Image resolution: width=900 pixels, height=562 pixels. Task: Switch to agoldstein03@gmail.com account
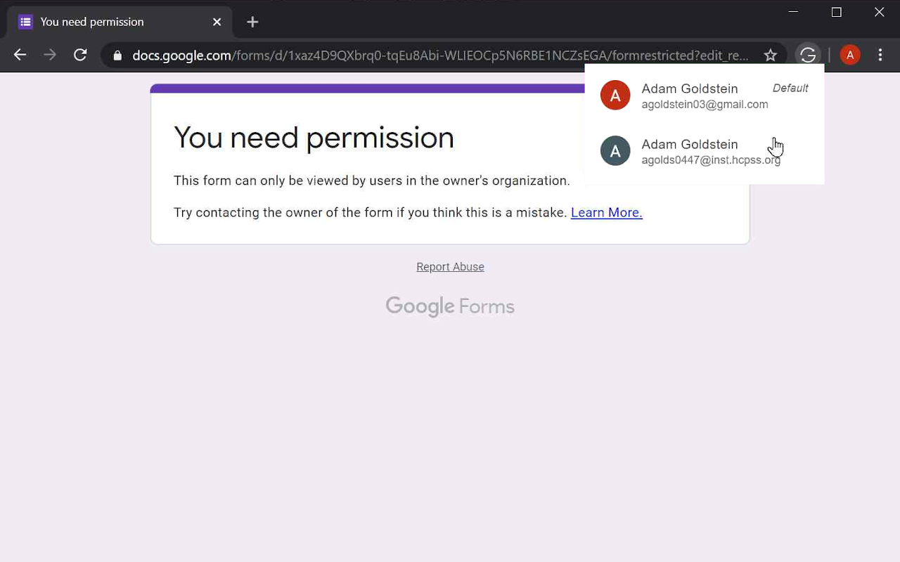[x=705, y=96]
